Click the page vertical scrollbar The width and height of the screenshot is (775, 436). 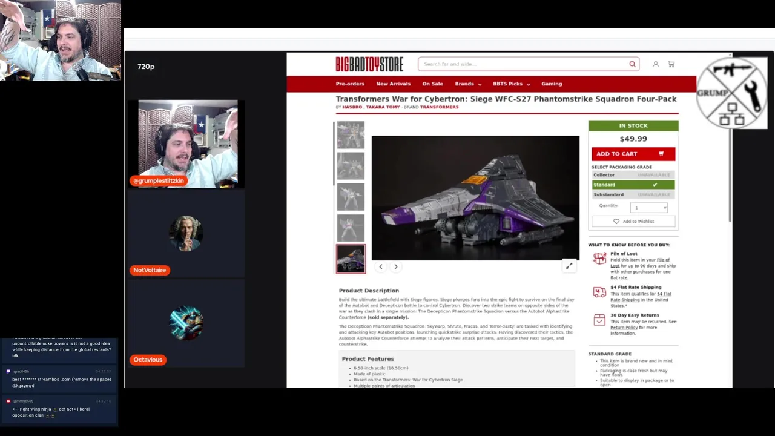click(730, 176)
